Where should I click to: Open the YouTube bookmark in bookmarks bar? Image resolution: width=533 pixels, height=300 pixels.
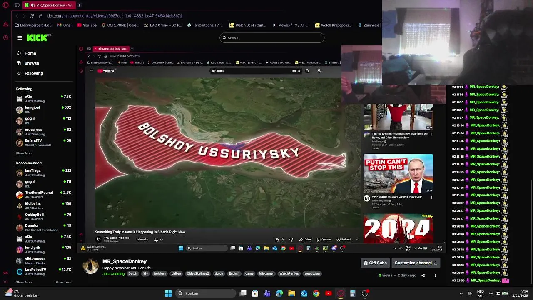click(86, 25)
